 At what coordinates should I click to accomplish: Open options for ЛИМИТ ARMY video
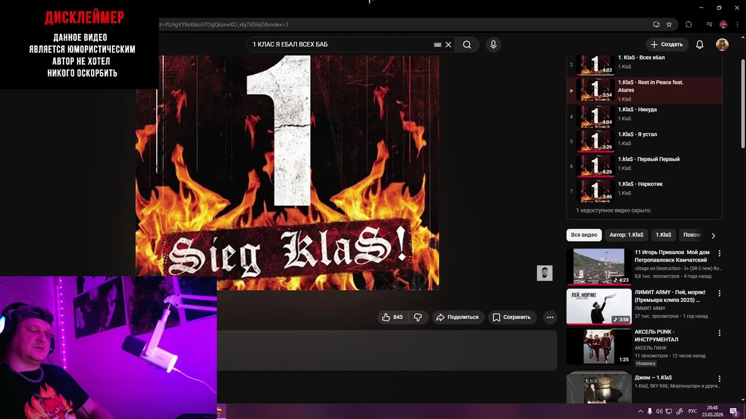719,293
